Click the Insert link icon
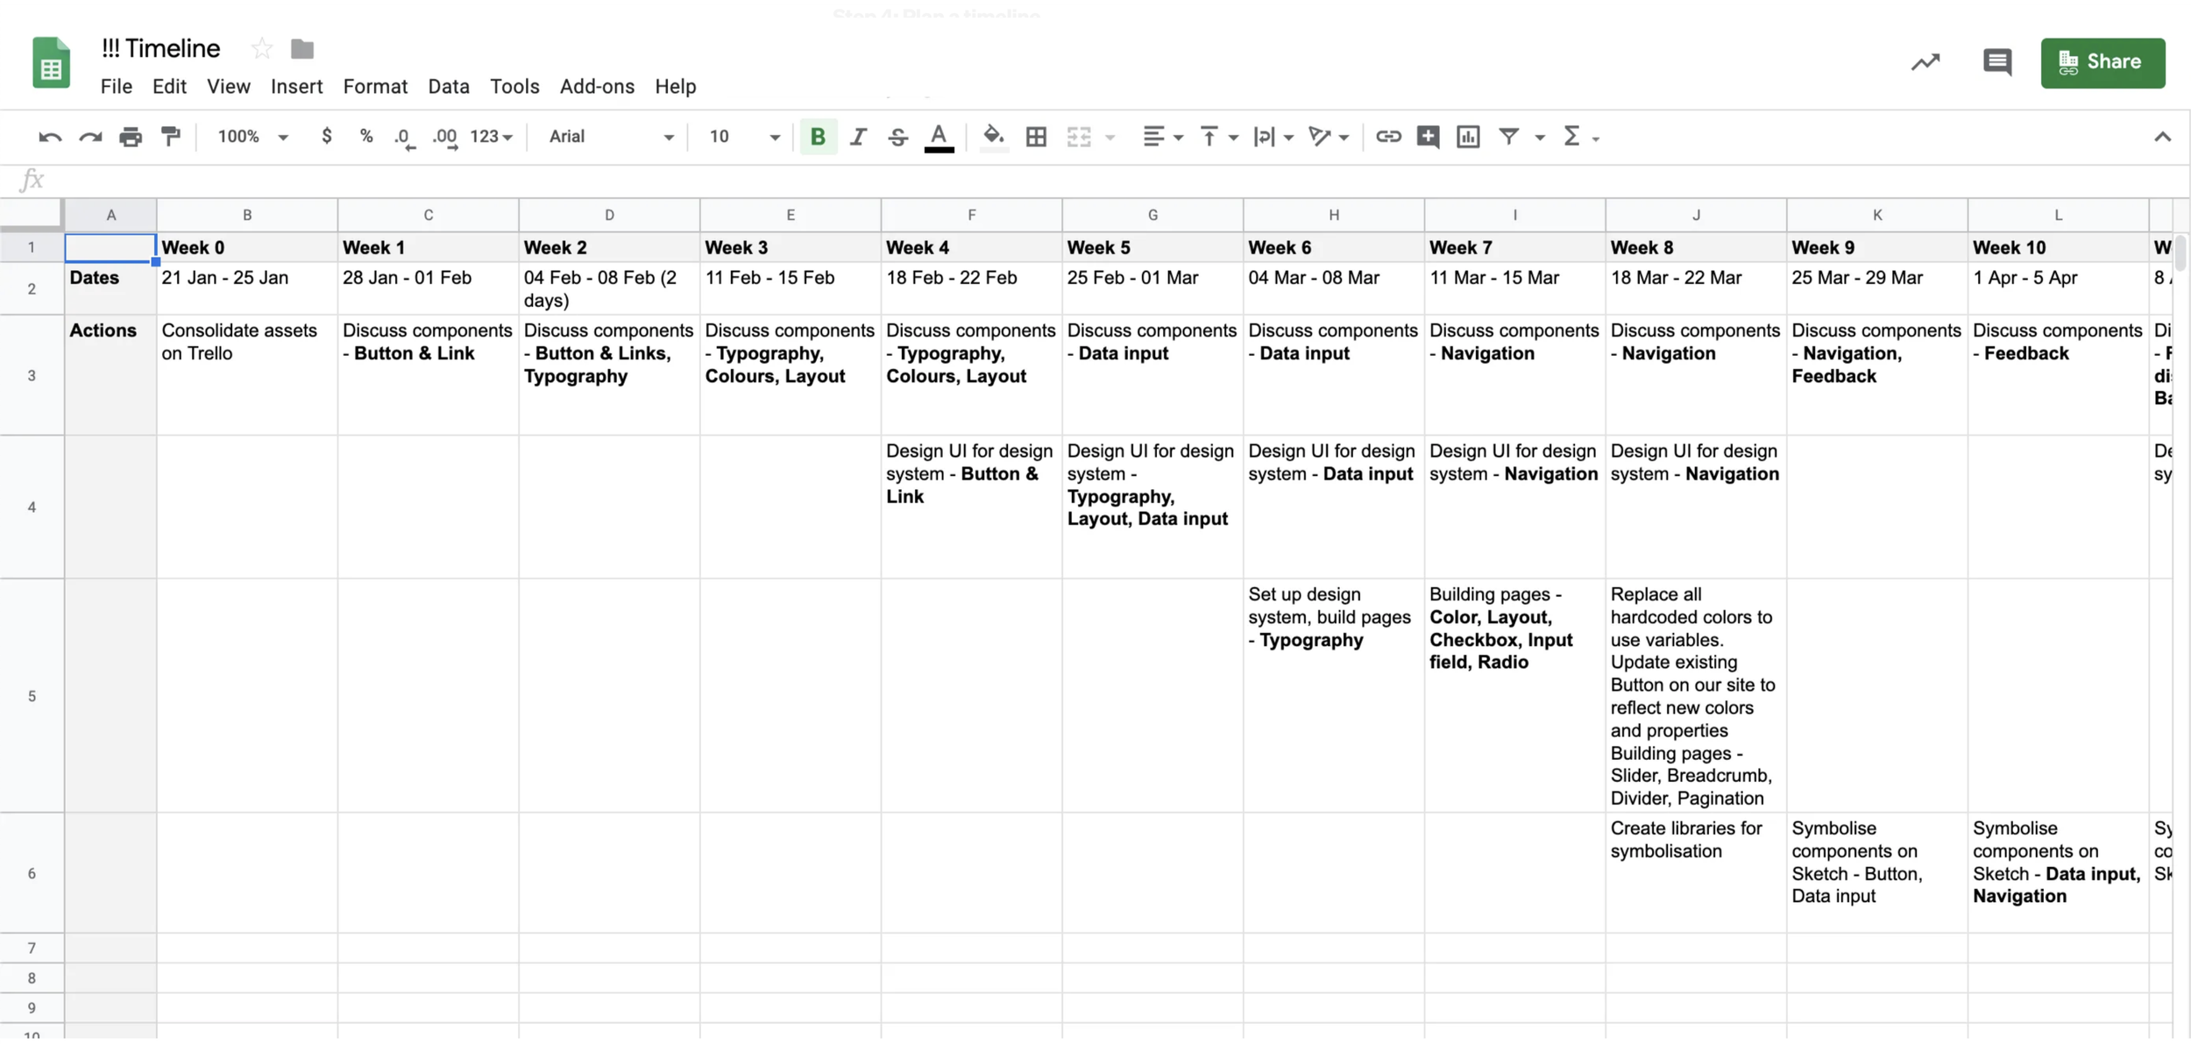 (1388, 137)
